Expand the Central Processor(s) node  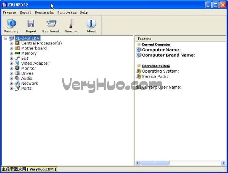[11, 43]
